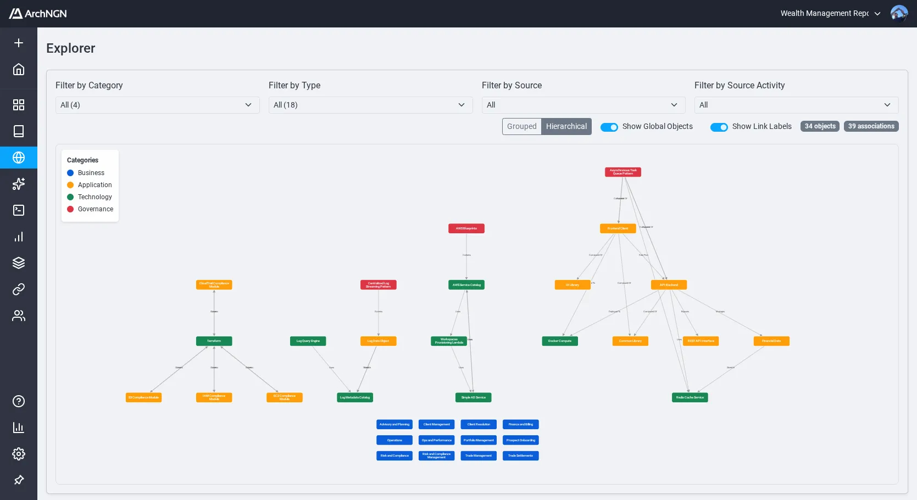Select the dashboard grid icon in sidebar
Viewport: 917px width, 500px height.
tap(19, 104)
